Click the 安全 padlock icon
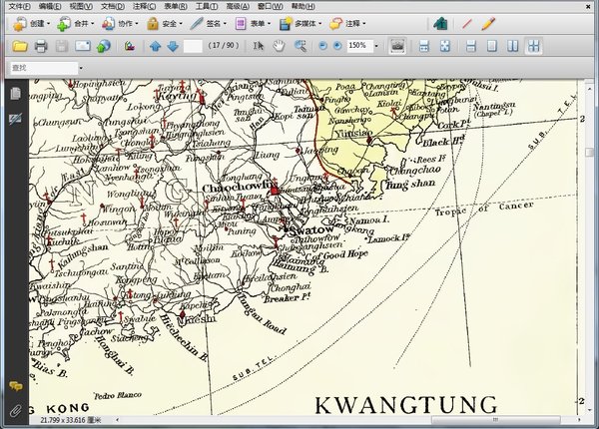The width and height of the screenshot is (599, 429). (x=153, y=24)
